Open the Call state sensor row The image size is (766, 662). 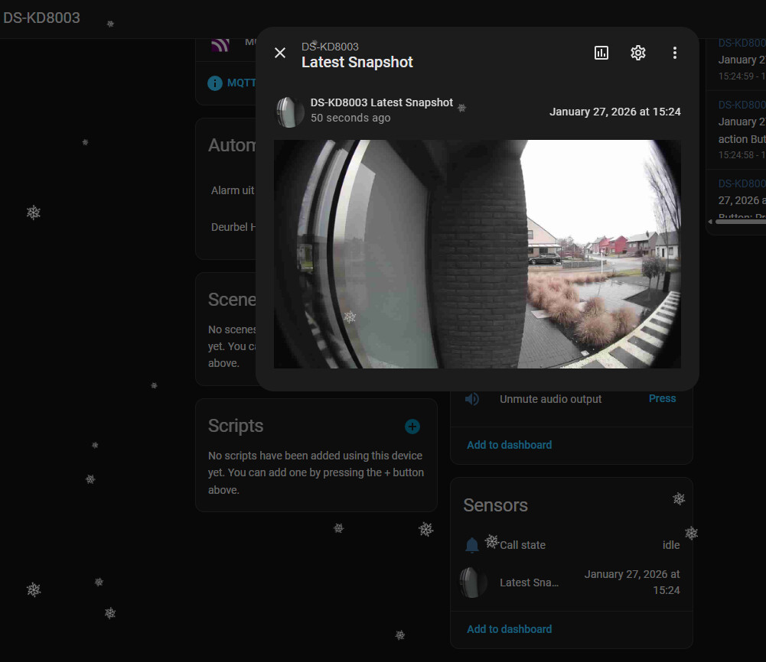[x=571, y=545]
